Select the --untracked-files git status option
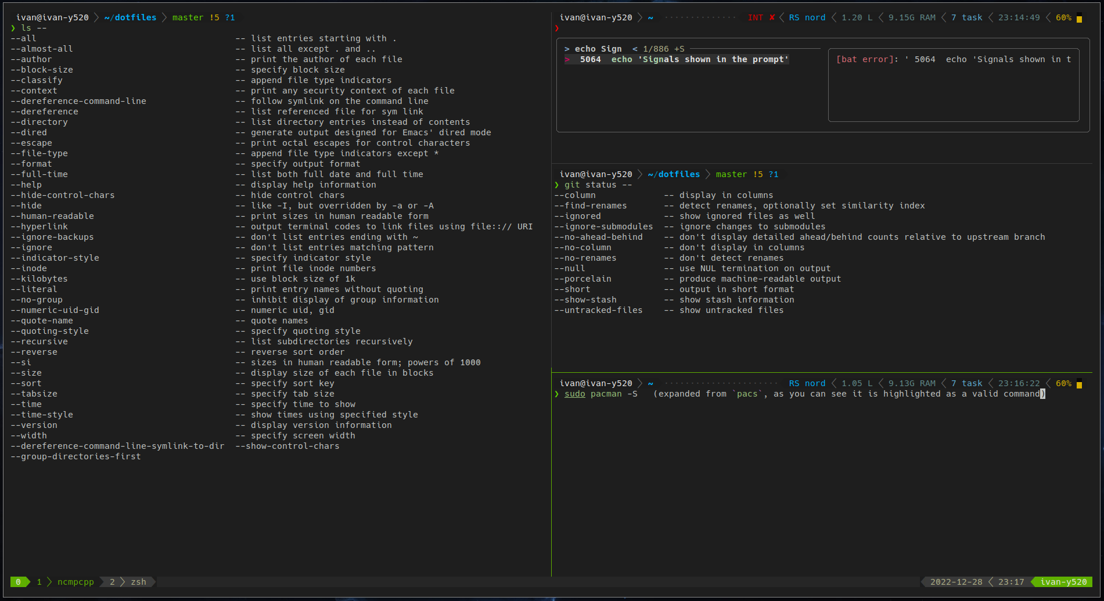Image resolution: width=1104 pixels, height=601 pixels. tap(599, 310)
